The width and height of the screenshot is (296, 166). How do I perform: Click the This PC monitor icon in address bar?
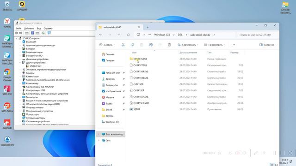click(138, 35)
